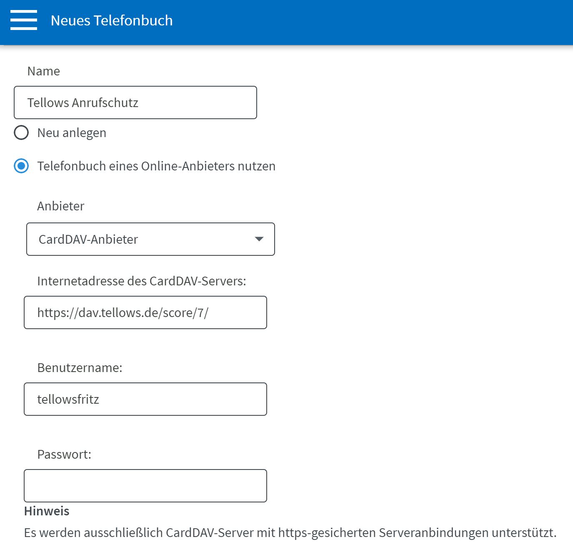
Task: Click into the empty Passwort field
Action: (x=145, y=486)
